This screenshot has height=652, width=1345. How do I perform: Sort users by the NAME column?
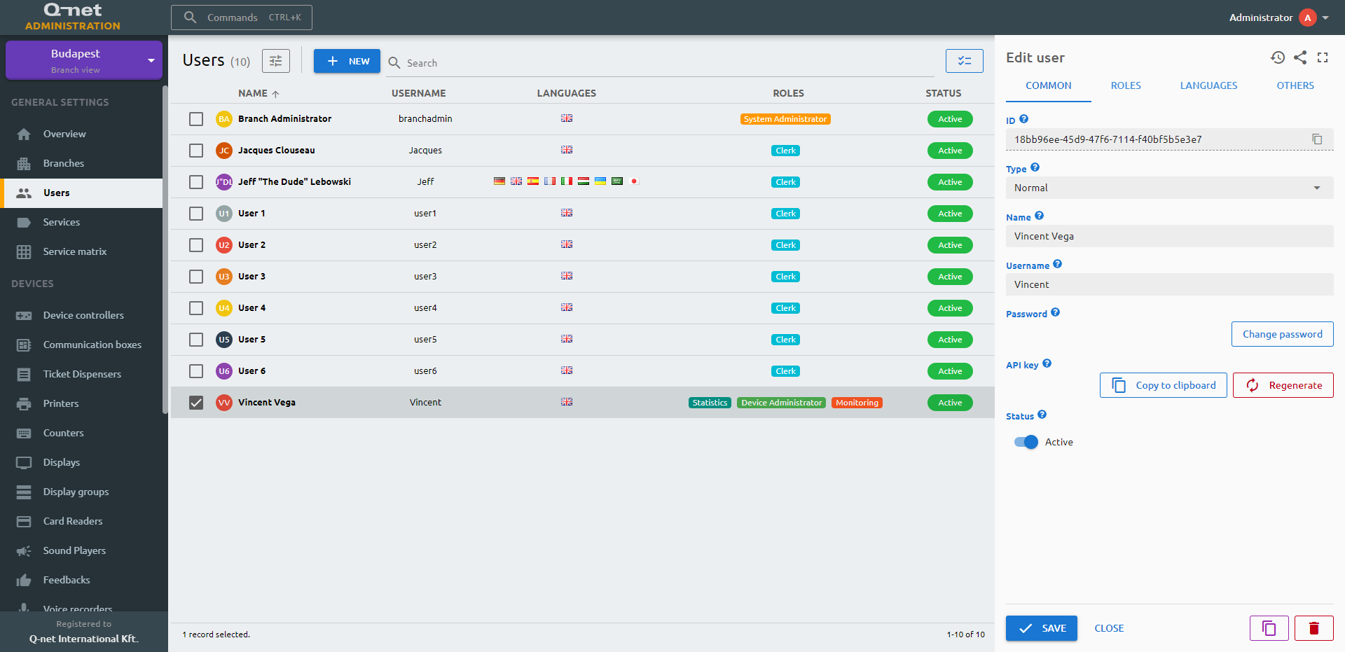tap(258, 93)
